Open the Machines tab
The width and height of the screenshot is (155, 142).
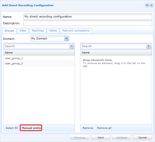pyautogui.click(x=38, y=31)
